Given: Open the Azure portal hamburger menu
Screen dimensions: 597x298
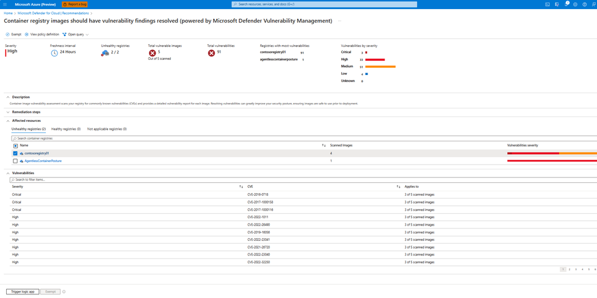Looking at the screenshot, I should tap(5, 4).
